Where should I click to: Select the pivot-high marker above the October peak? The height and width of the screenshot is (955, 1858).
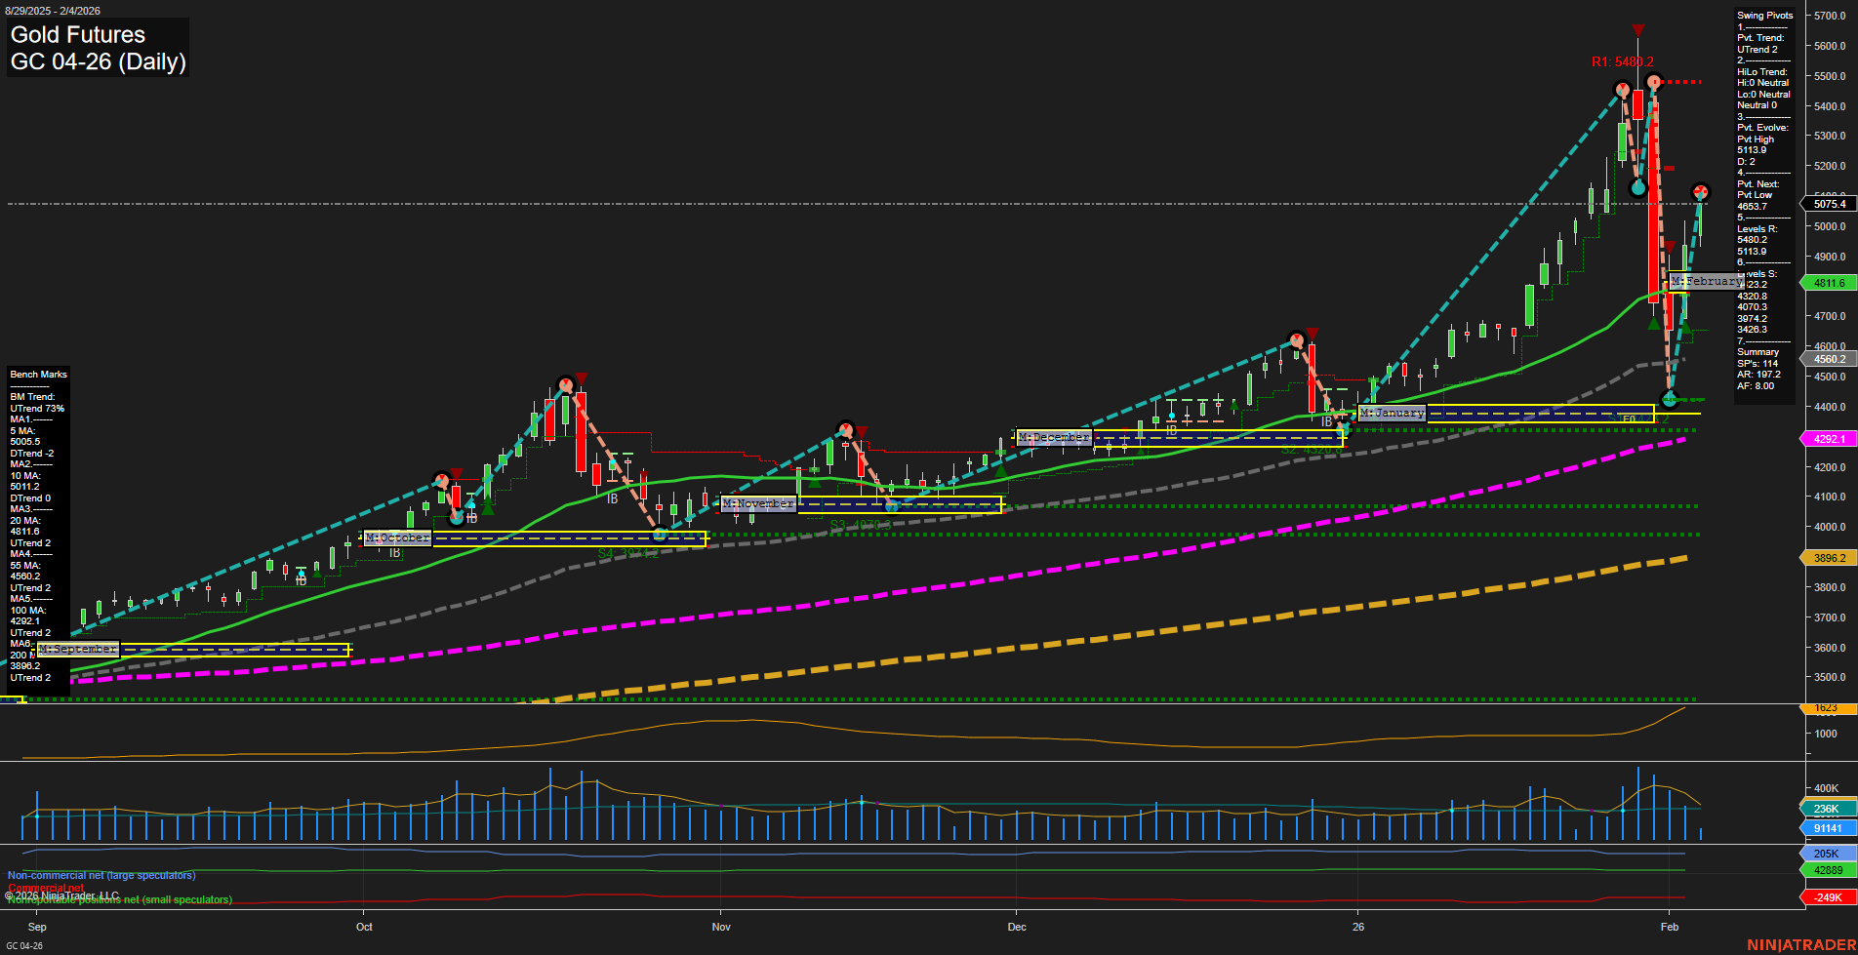point(564,385)
